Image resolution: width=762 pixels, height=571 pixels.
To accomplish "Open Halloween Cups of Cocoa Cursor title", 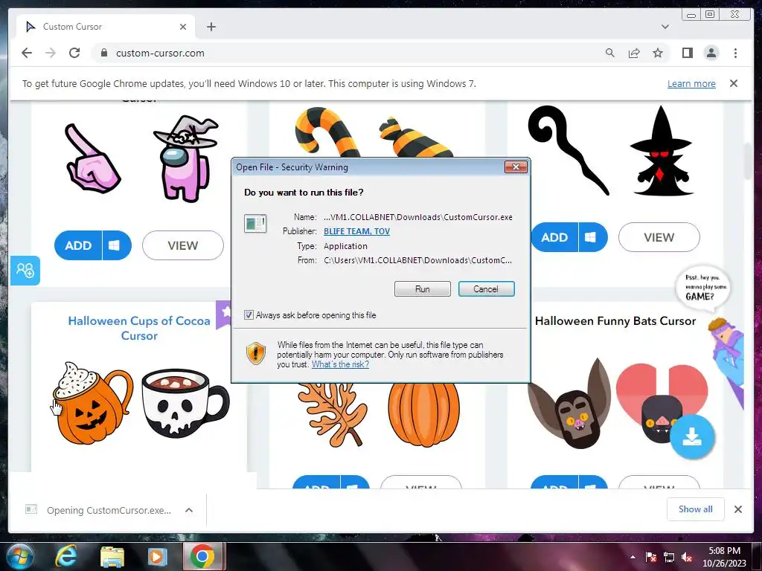I will [x=139, y=328].
